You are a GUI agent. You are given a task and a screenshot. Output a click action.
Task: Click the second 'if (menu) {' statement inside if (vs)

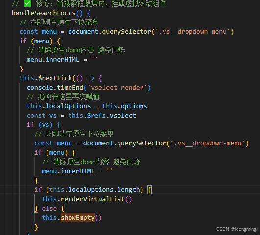click(x=55, y=153)
